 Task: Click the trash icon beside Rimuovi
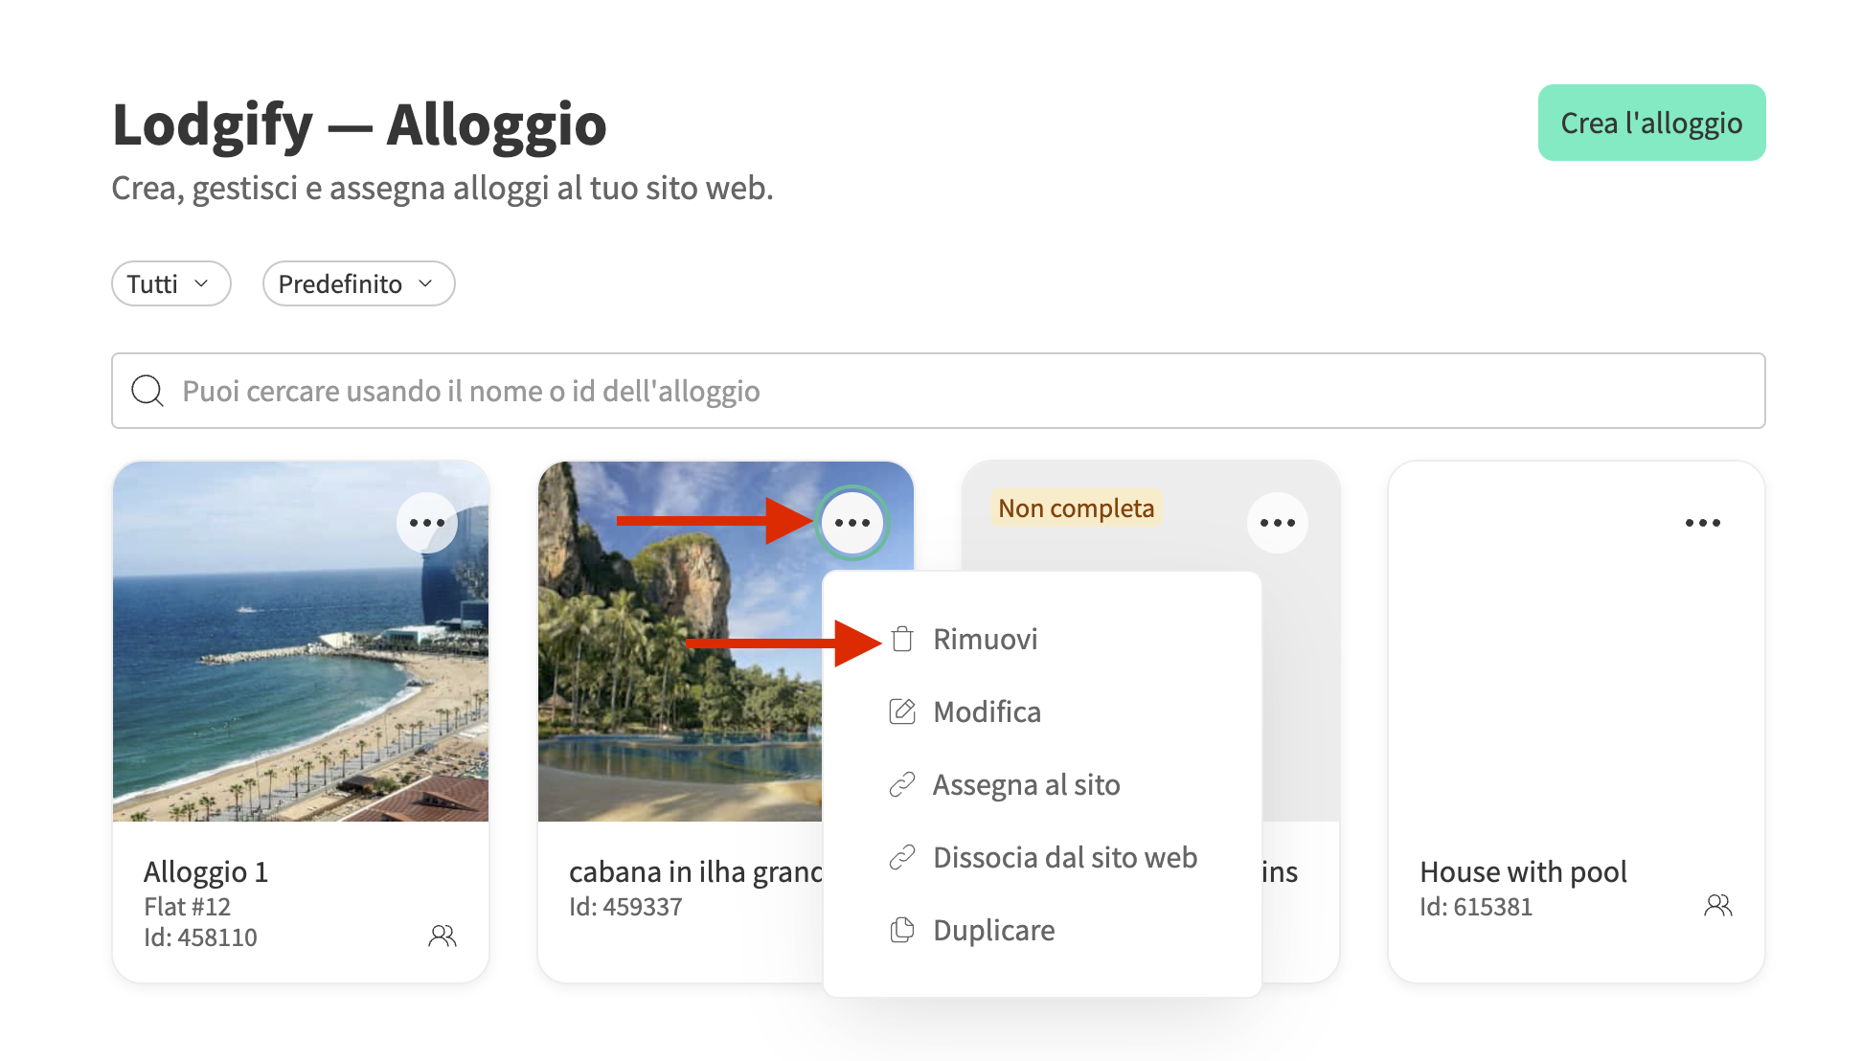click(902, 640)
